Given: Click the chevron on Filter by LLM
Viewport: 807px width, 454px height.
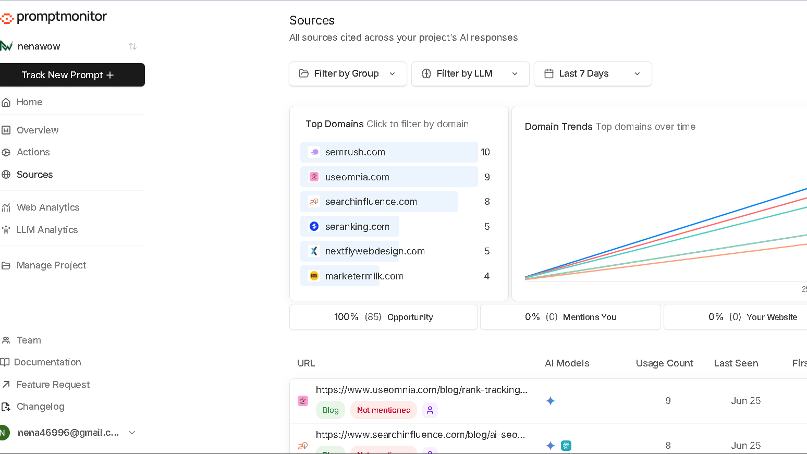Looking at the screenshot, I should (515, 74).
